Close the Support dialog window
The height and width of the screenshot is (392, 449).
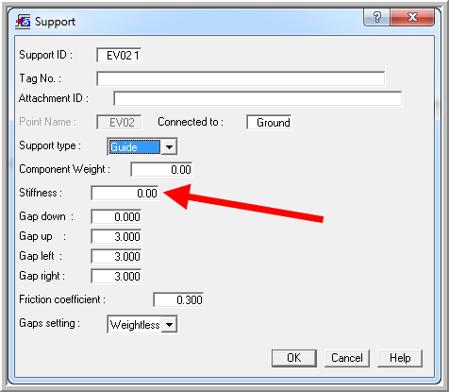tap(412, 17)
